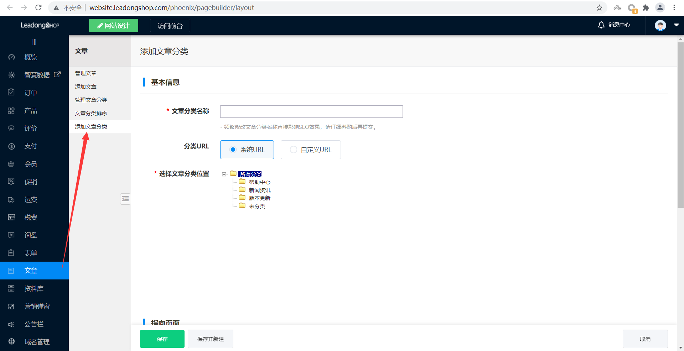Click the sidebar collapse handle icon
684x351 pixels.
click(x=34, y=42)
